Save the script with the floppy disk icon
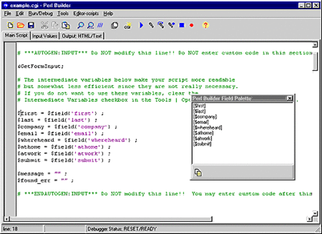 click(31, 25)
